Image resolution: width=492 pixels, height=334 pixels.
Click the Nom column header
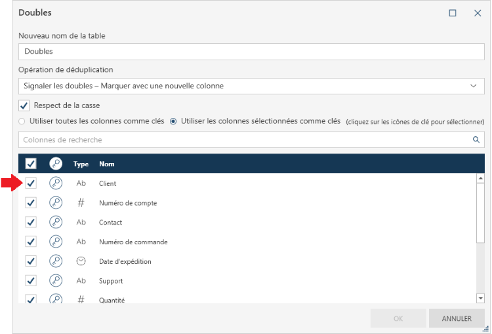(104, 164)
